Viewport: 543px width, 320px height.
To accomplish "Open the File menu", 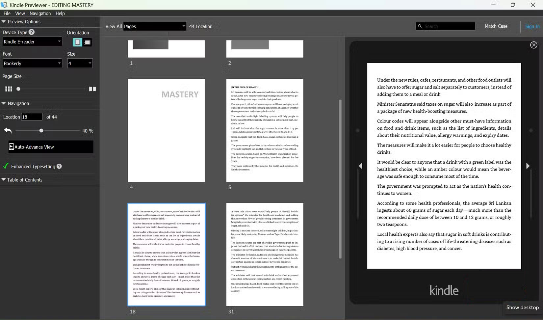I will click(x=7, y=13).
